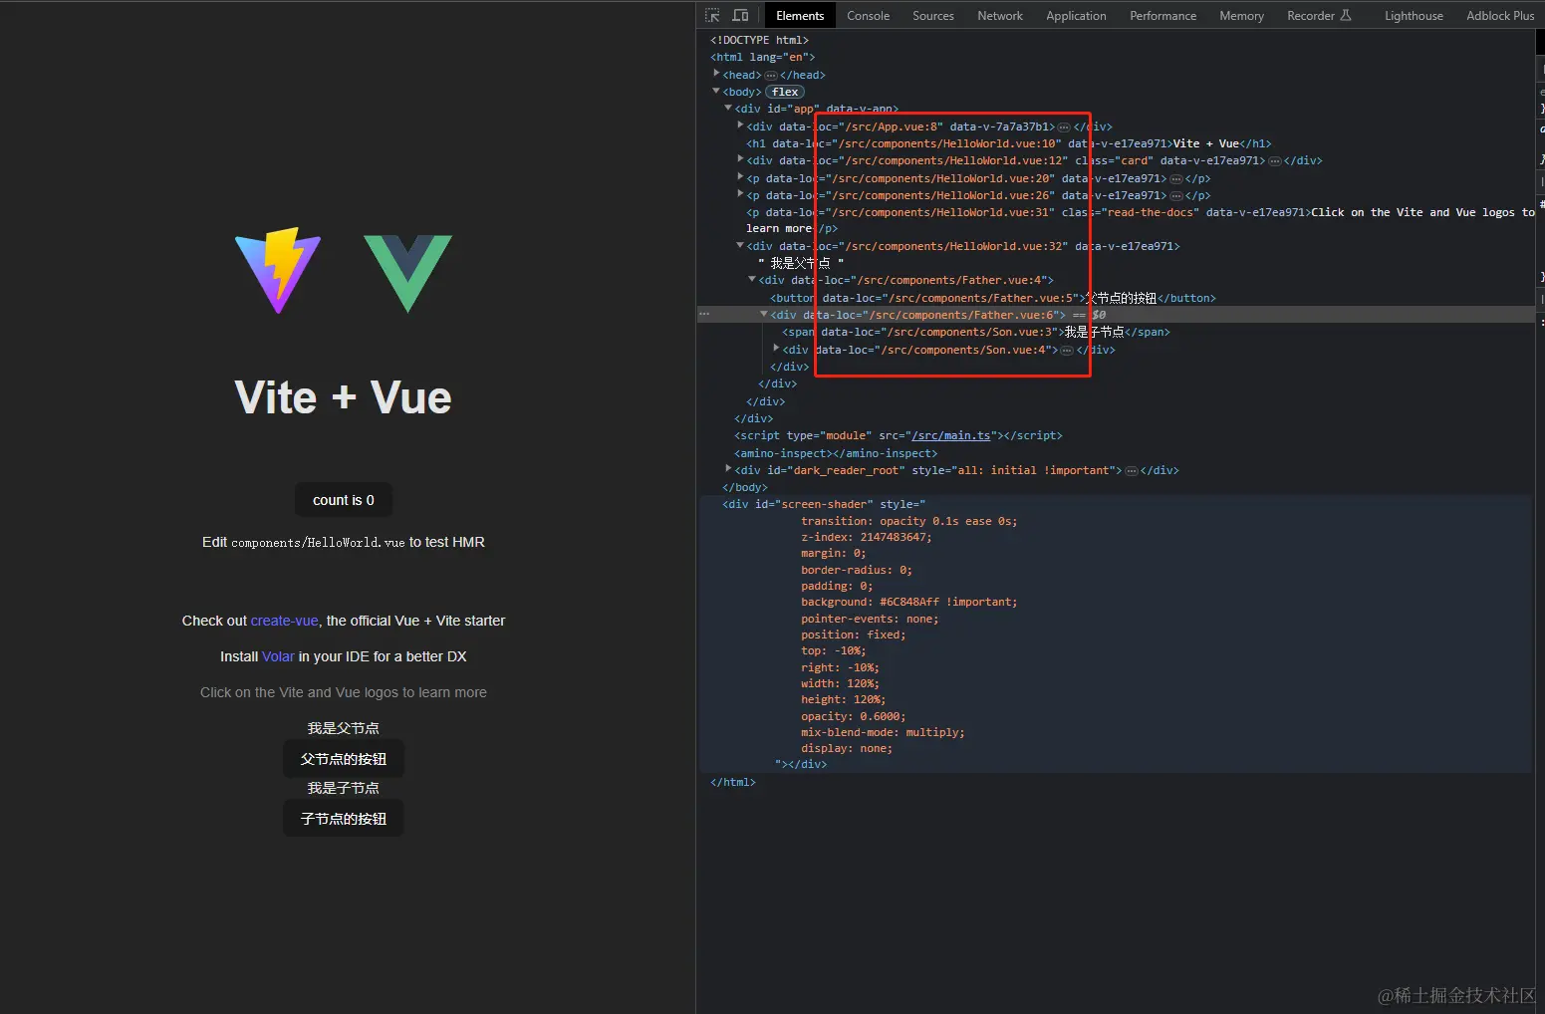Expand the HelloWorld.vue:20 paragraph node
Viewport: 1545px width, 1014px height.
click(x=740, y=177)
